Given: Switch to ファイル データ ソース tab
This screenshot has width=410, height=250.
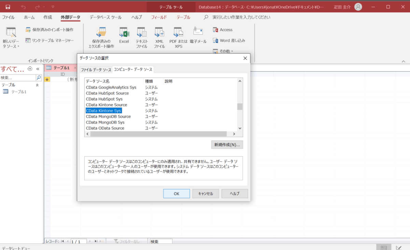Looking at the screenshot, I should point(96,70).
